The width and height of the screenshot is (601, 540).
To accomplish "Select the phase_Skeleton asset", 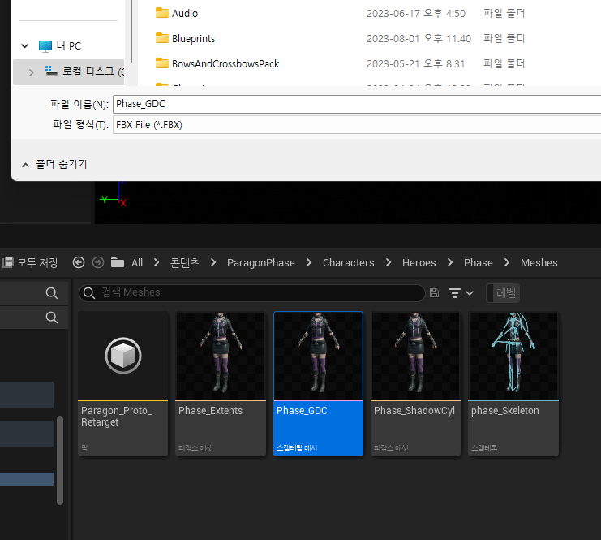I will 513,384.
